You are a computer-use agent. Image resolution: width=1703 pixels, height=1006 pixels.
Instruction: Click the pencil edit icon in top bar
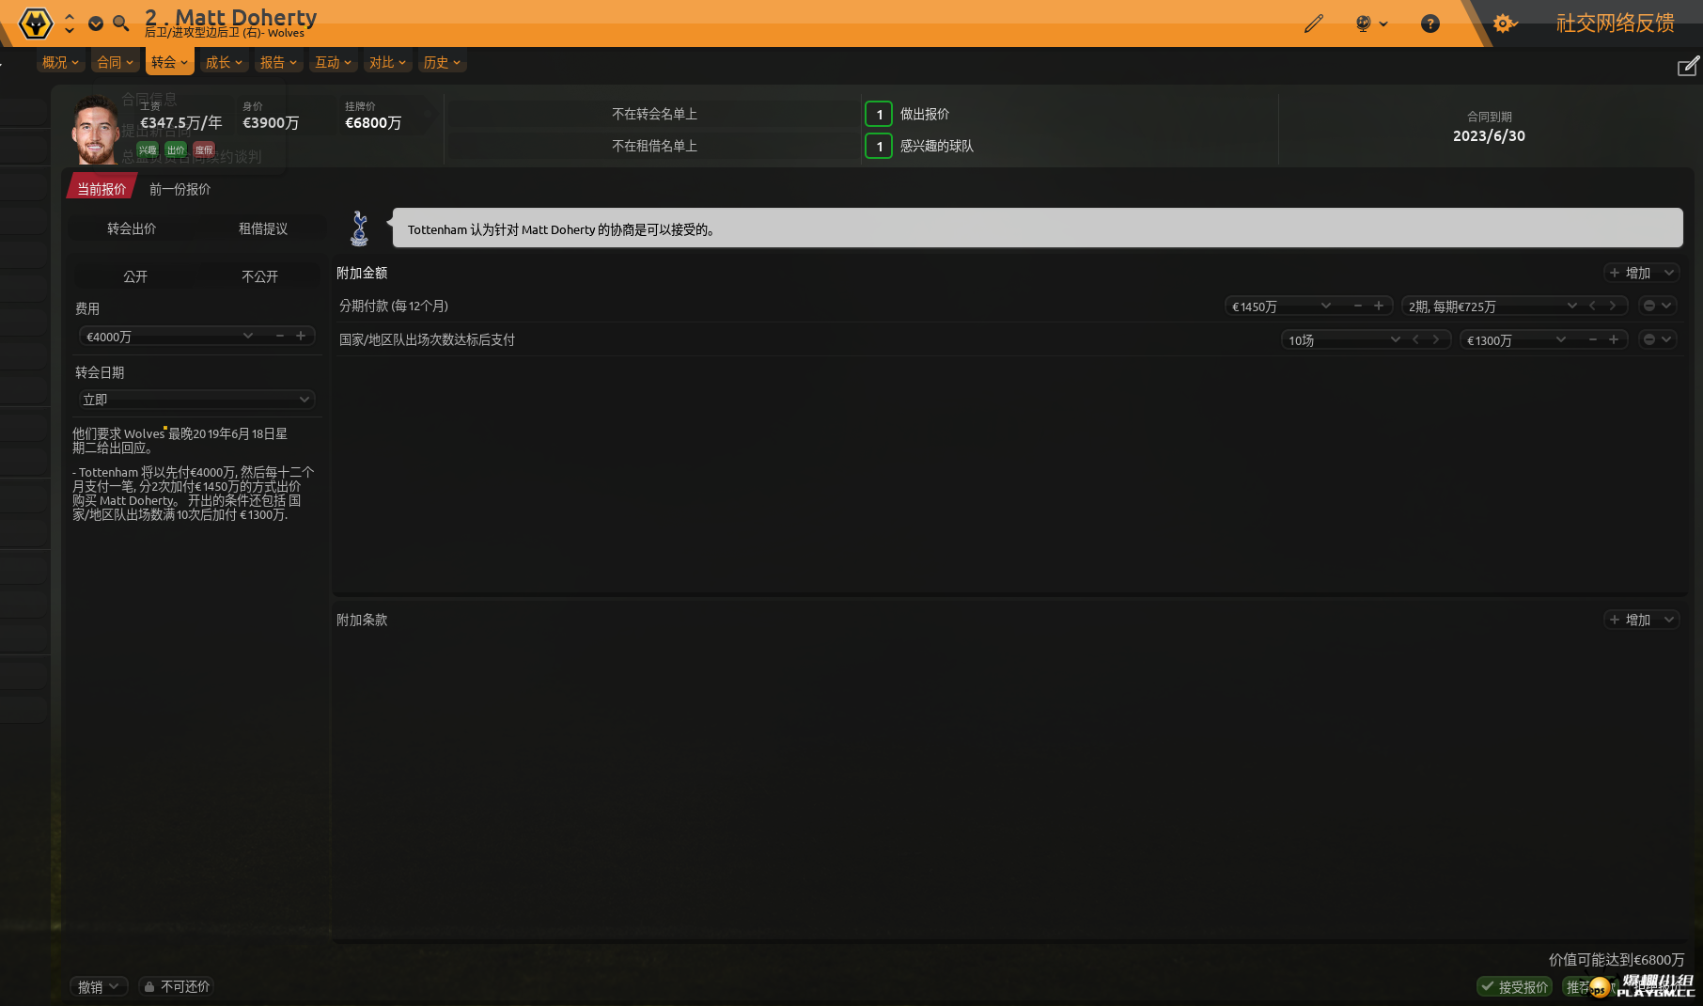1313,24
